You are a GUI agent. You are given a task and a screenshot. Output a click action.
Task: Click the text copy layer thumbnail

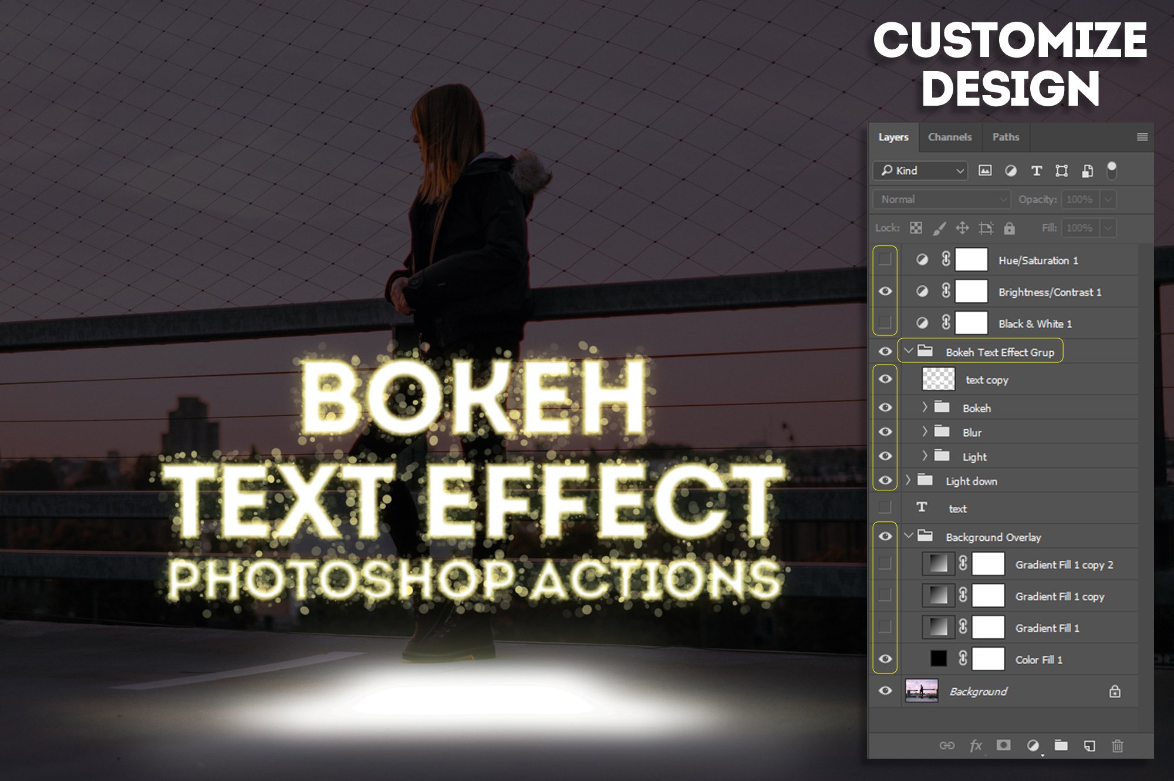point(939,379)
